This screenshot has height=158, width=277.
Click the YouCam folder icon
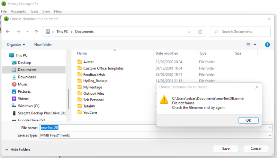pyautogui.click(x=80, y=112)
